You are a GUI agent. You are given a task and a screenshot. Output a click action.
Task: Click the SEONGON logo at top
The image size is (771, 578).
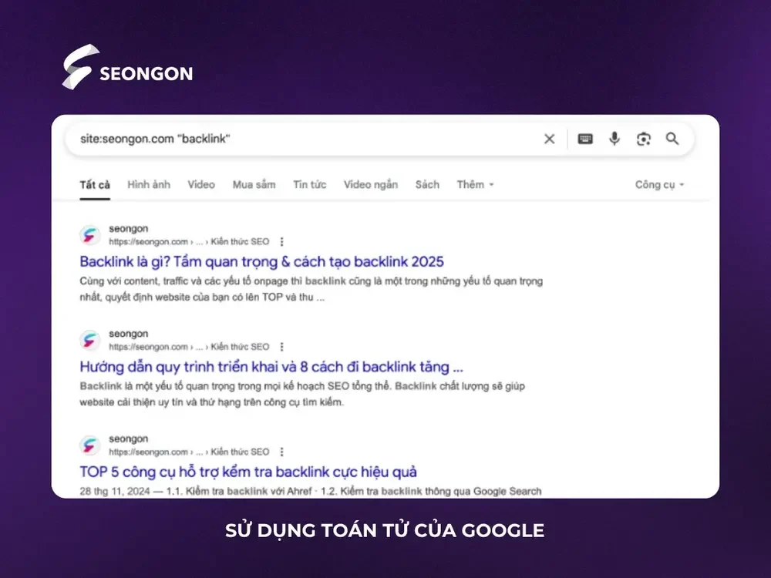click(127, 67)
